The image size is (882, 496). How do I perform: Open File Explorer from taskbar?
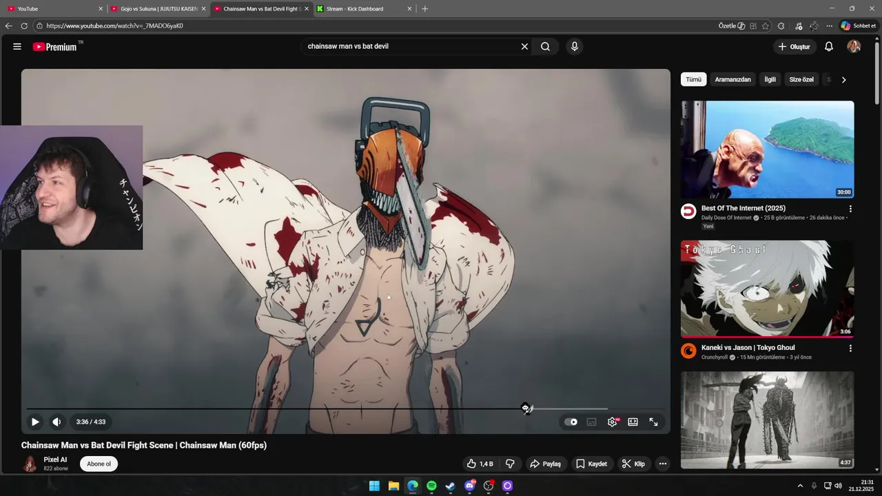[393, 486]
